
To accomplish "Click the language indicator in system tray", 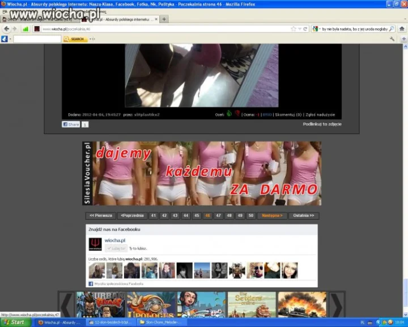I will 363,322.
